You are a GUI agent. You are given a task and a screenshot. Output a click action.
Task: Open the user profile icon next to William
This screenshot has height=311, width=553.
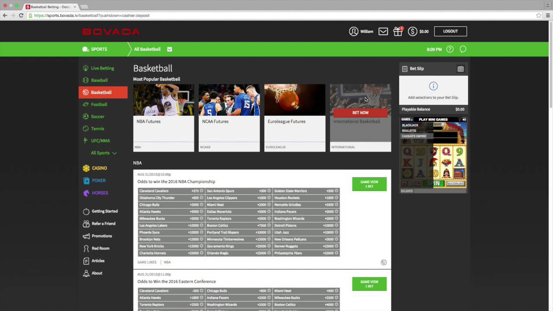[x=353, y=31]
